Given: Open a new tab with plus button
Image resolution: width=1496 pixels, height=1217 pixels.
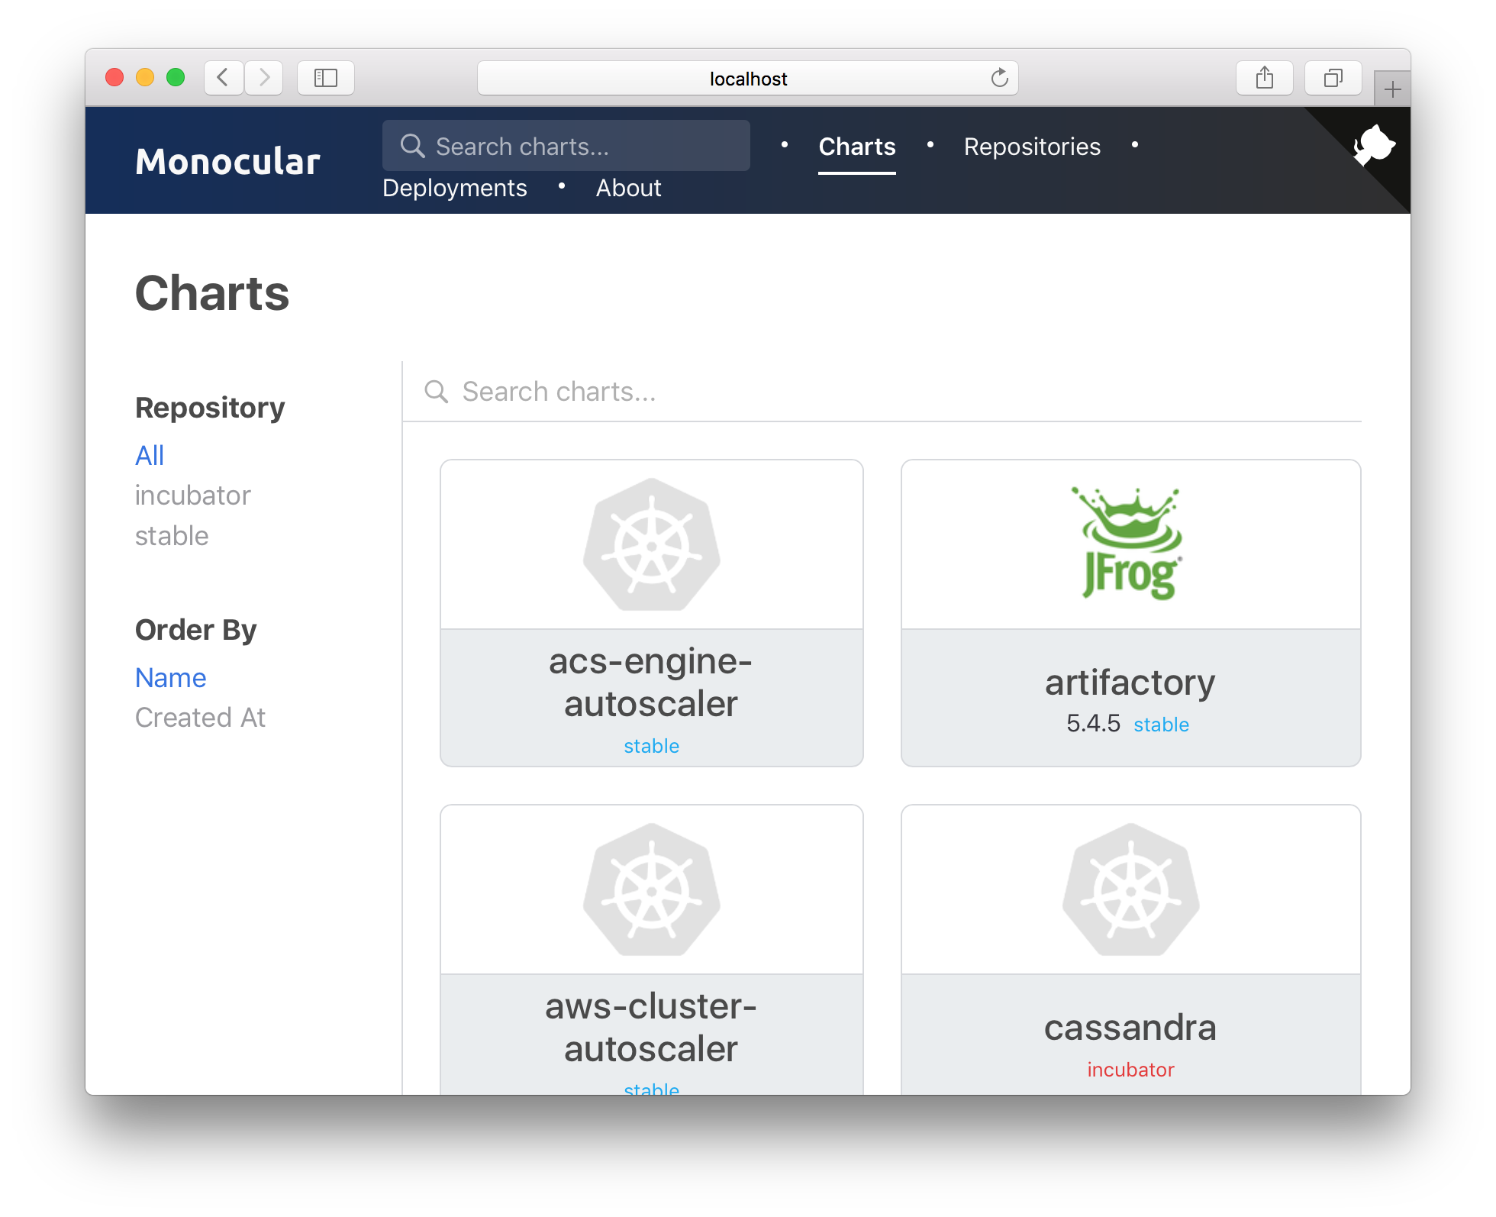Looking at the screenshot, I should [x=1392, y=89].
